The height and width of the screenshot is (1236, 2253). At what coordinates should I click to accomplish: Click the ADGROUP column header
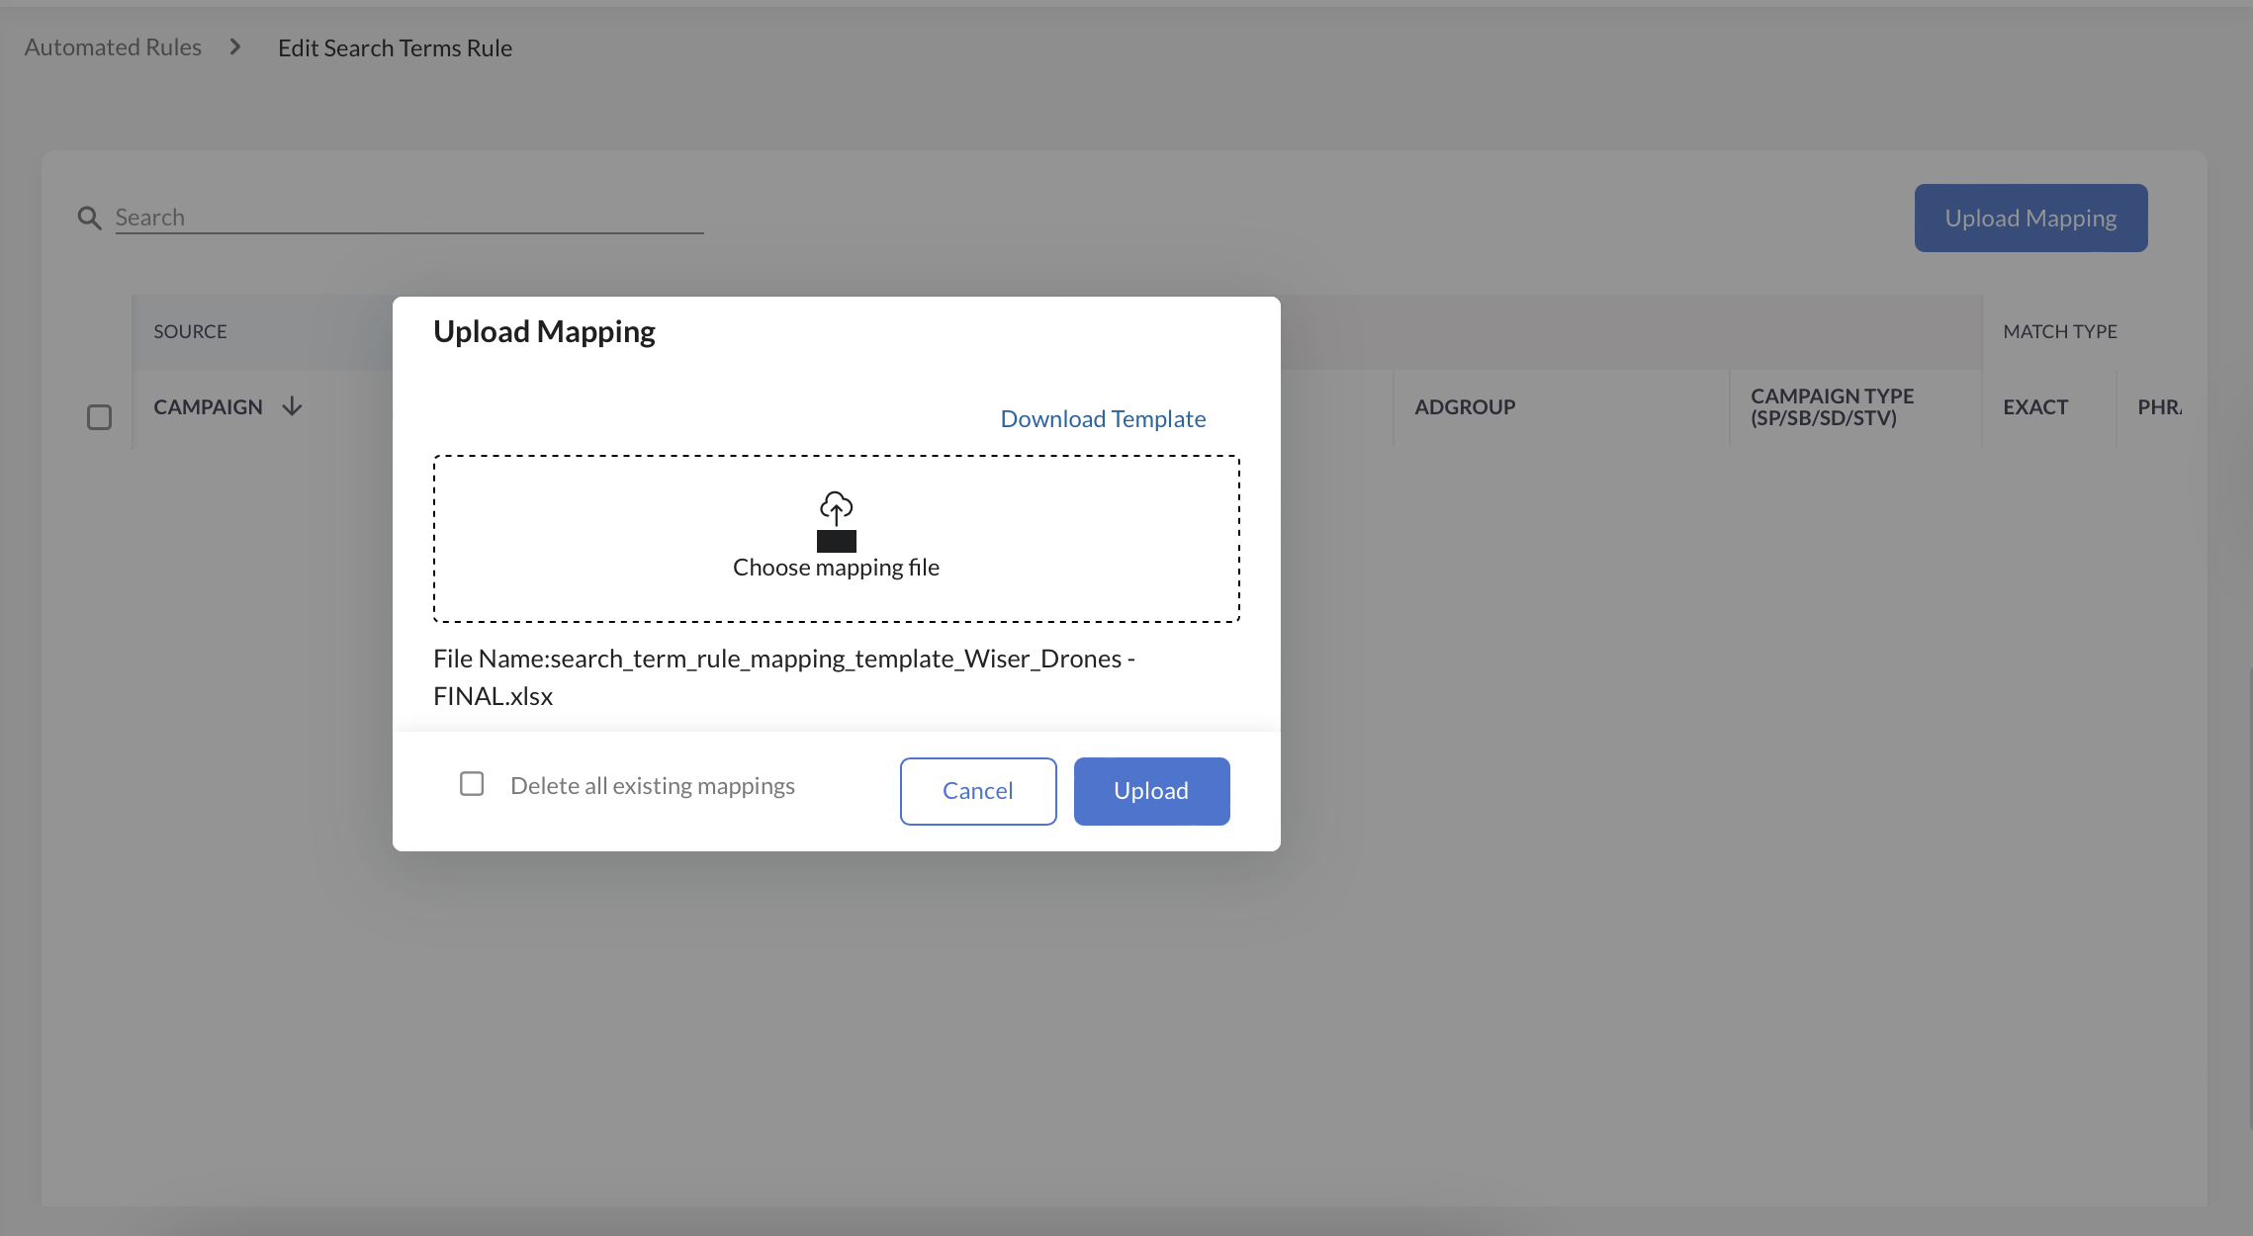[1464, 406]
